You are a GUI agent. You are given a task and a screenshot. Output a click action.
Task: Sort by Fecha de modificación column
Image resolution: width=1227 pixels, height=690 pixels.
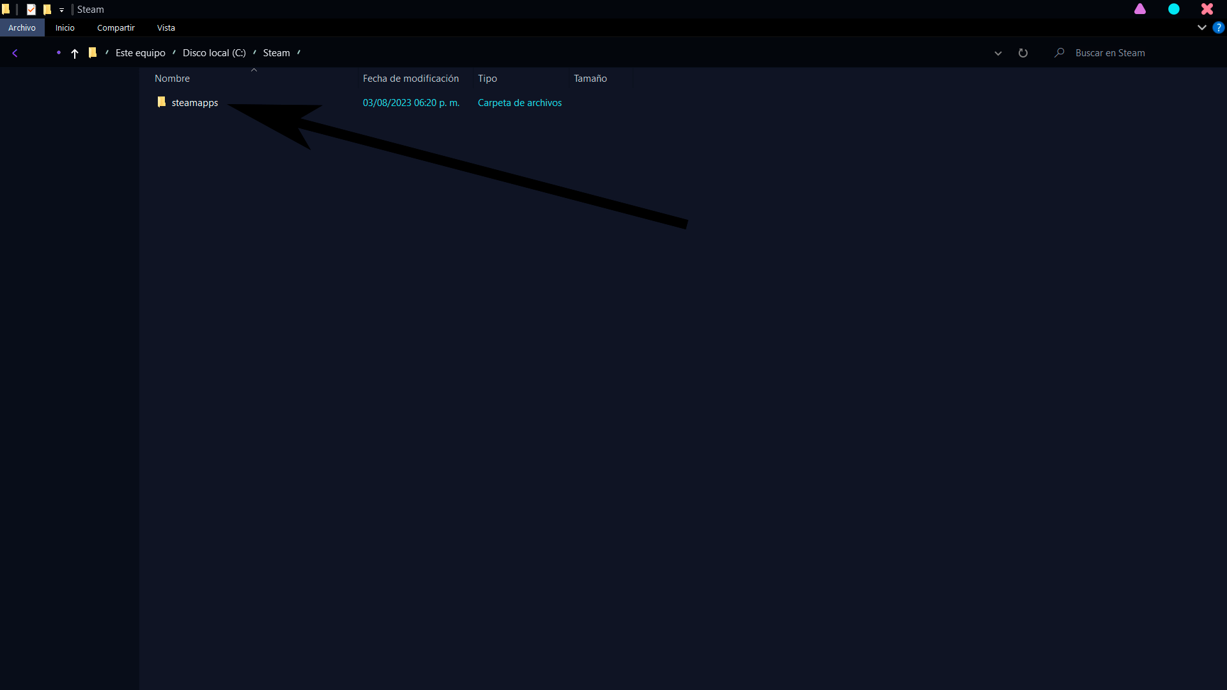pos(411,78)
